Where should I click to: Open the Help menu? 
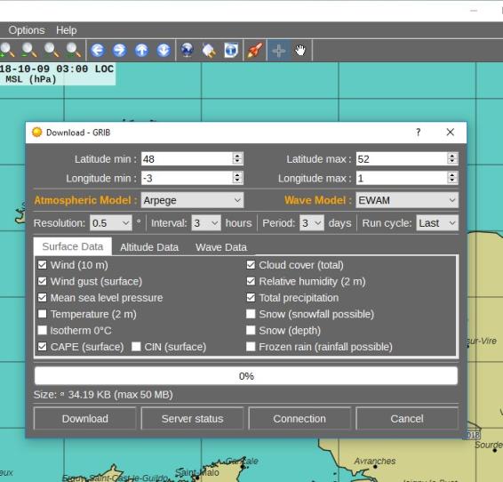click(67, 30)
